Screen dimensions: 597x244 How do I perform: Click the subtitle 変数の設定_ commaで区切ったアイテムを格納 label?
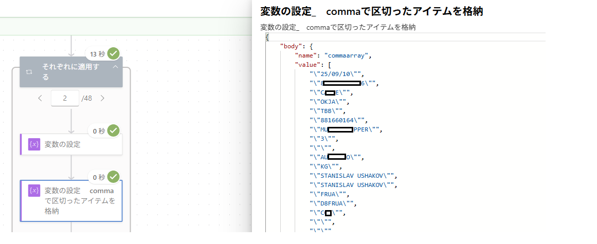(338, 27)
